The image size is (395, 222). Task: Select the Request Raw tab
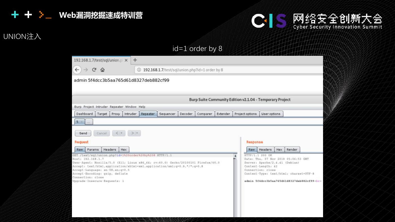(80, 150)
